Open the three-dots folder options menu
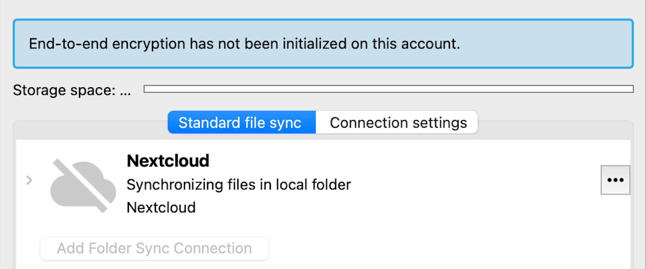This screenshot has height=269, width=646. (615, 180)
